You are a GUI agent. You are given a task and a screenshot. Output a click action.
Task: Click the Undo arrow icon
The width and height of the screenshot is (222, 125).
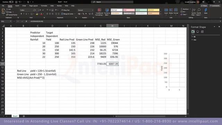[x=20, y=2]
